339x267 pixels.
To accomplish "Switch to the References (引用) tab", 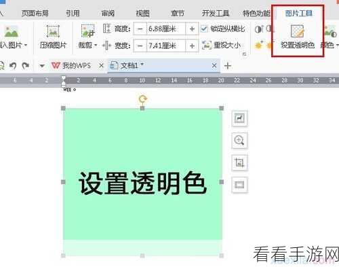I will (73, 14).
